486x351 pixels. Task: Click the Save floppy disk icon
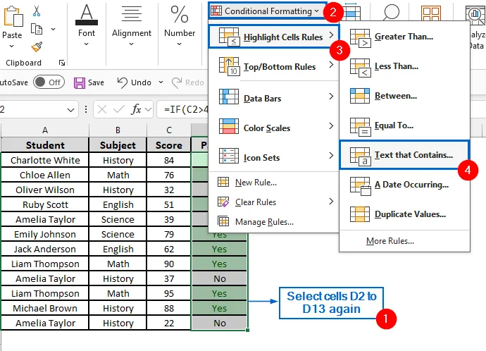(79, 82)
